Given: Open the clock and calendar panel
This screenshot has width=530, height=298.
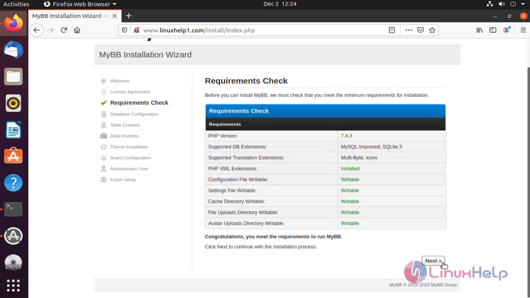Looking at the screenshot, I should 280,4.
